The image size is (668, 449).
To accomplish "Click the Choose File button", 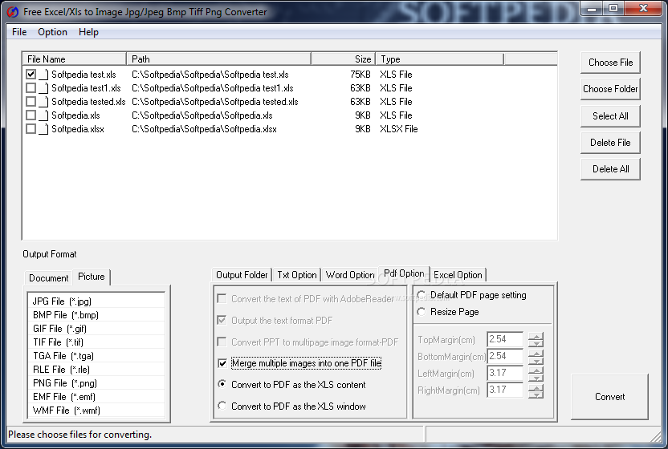I will click(610, 63).
